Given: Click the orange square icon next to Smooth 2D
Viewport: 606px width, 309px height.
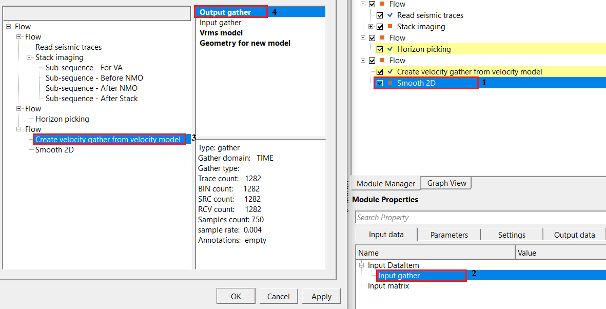Looking at the screenshot, I should click(390, 83).
